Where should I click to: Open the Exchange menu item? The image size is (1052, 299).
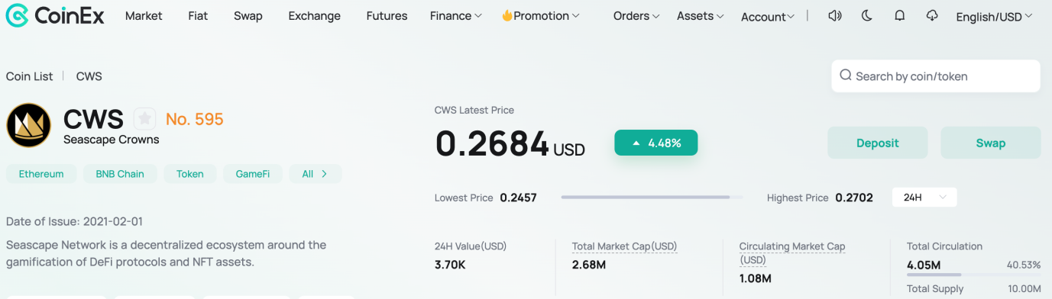(314, 15)
